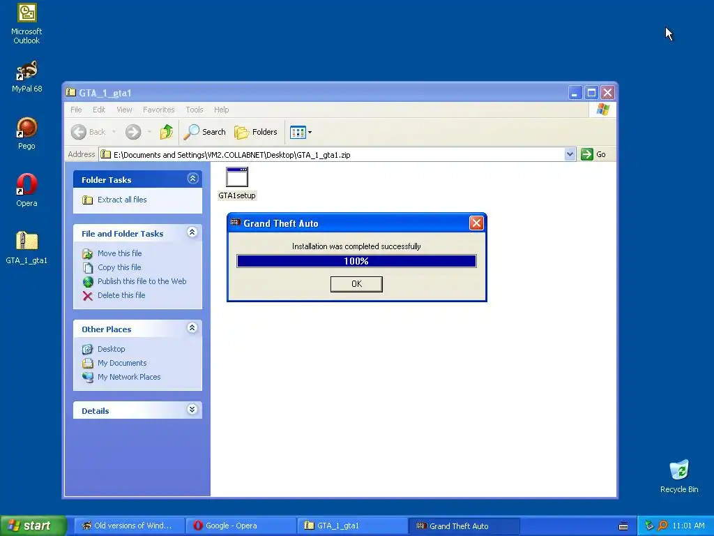Close the GTA_1_gta1 Explorer window
Screen dimensions: 714x536
(607, 93)
